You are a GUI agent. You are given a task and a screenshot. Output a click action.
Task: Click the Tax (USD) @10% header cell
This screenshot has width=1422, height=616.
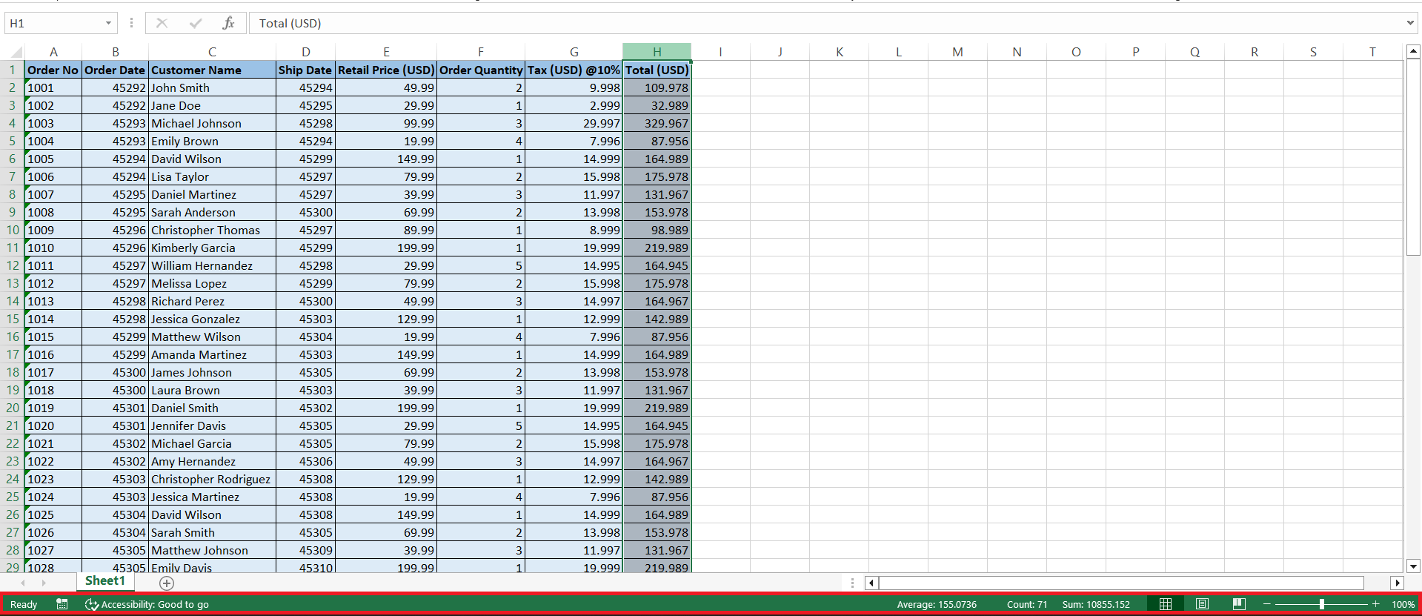(x=574, y=70)
